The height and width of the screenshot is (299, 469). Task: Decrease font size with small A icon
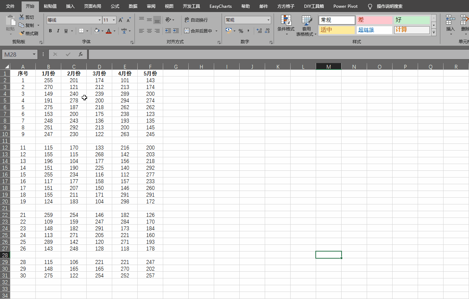pos(128,20)
